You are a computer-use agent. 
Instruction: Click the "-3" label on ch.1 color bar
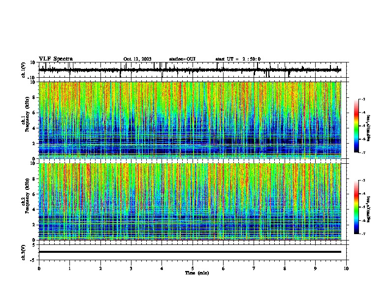tap(363, 99)
